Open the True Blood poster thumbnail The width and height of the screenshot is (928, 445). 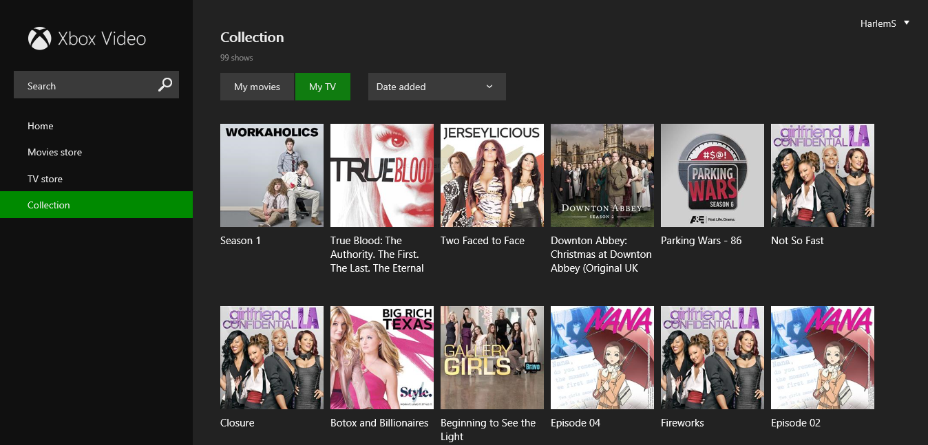click(382, 175)
